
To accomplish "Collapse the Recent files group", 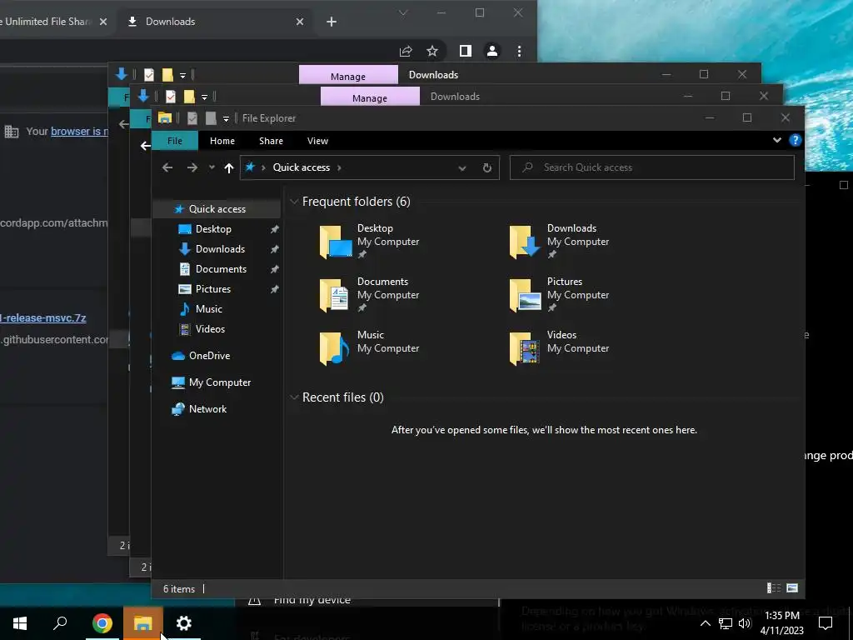I will tap(294, 397).
